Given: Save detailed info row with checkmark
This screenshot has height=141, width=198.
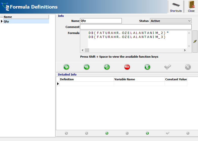Looking at the screenshot, I should (168, 133).
